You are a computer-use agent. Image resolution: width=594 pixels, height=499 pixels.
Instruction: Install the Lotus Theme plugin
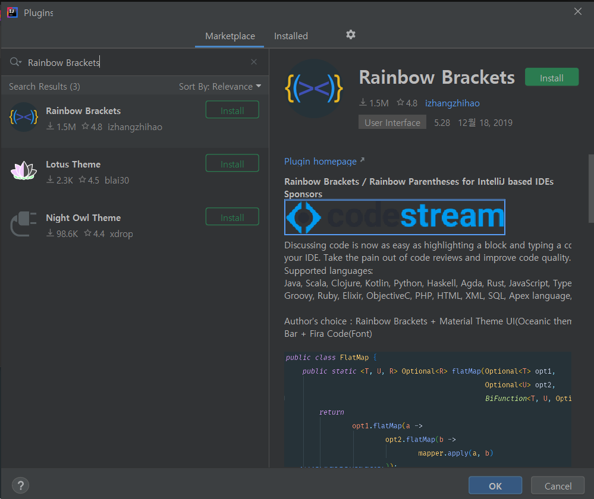coord(232,163)
